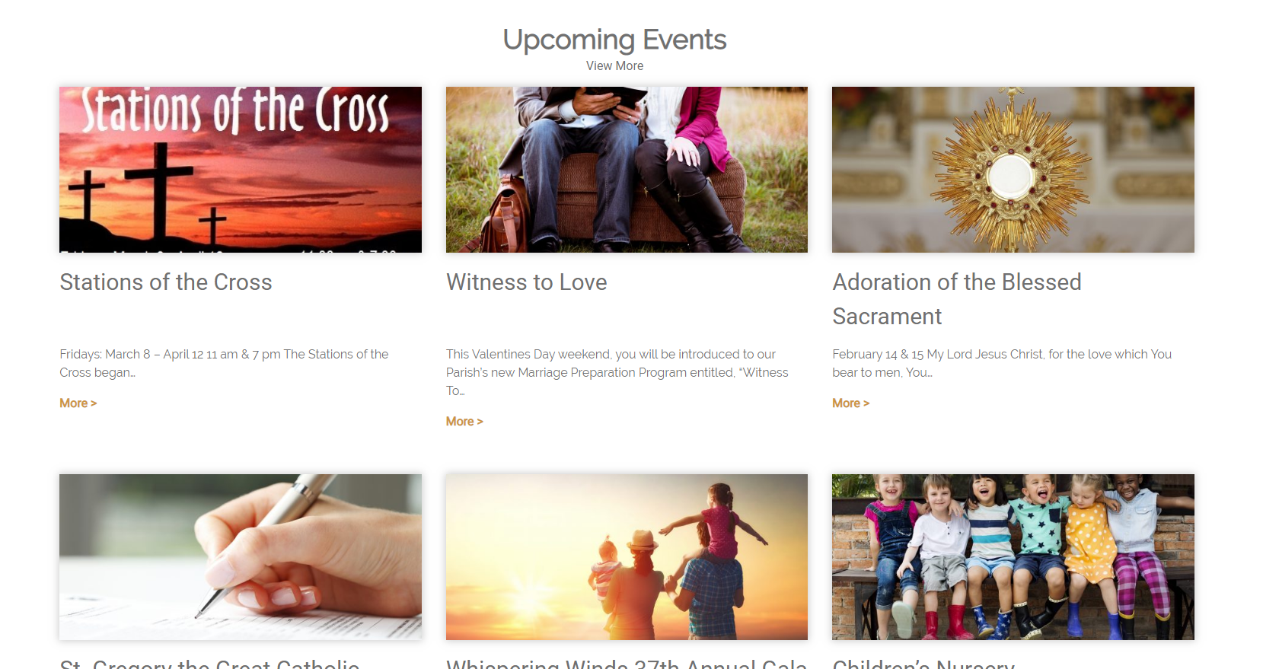Open the Stations of the Cross title

[166, 282]
